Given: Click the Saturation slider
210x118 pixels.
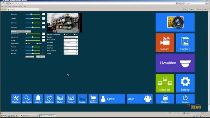Looking at the screenshot, I should 33,23.
